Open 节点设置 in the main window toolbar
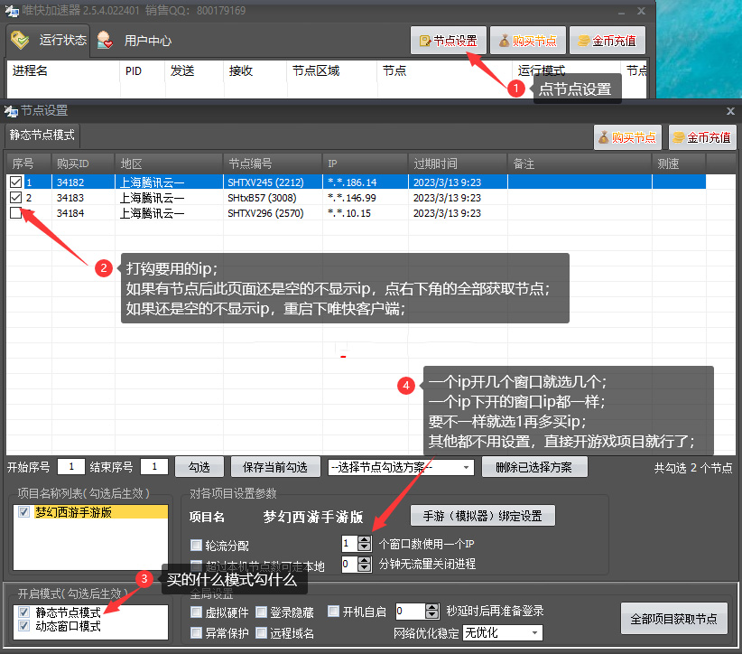The height and width of the screenshot is (654, 742). [x=448, y=41]
